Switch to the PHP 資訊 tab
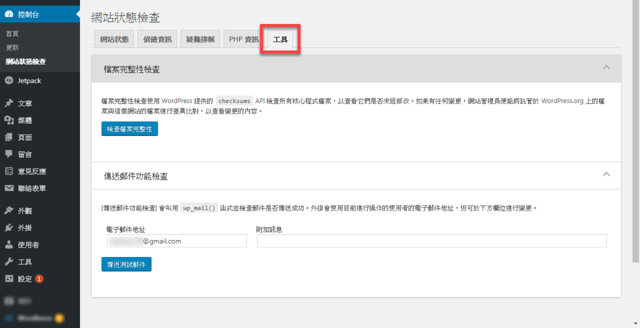 click(x=244, y=39)
